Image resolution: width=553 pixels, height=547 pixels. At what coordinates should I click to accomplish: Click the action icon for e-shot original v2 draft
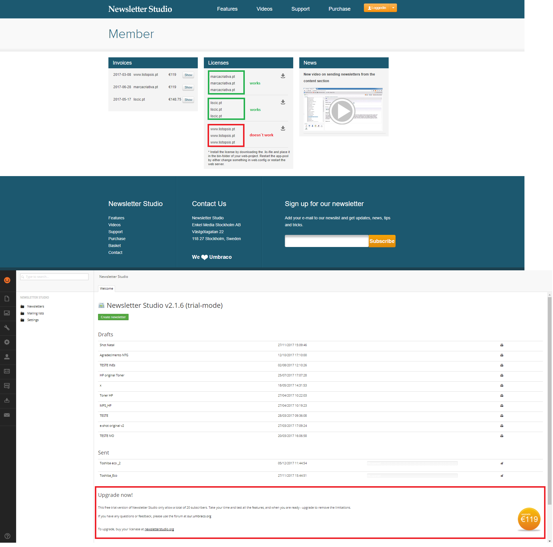pyautogui.click(x=502, y=426)
